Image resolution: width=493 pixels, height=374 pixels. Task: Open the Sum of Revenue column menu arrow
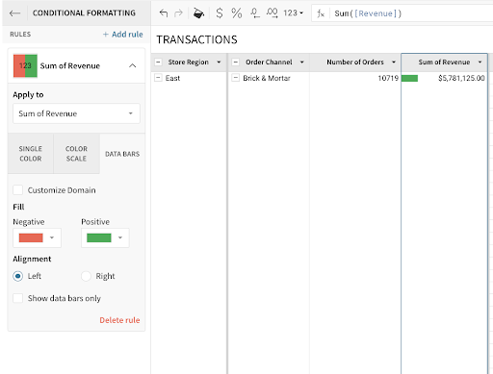pyautogui.click(x=480, y=62)
